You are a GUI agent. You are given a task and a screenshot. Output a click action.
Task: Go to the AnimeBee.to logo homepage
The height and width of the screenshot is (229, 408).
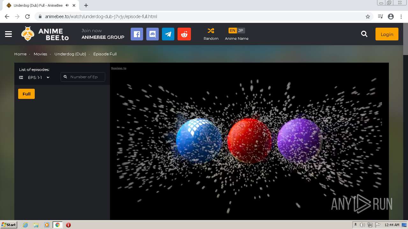tap(45, 34)
